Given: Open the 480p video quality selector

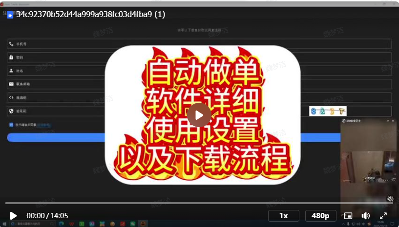Looking at the screenshot, I should click(x=320, y=216).
